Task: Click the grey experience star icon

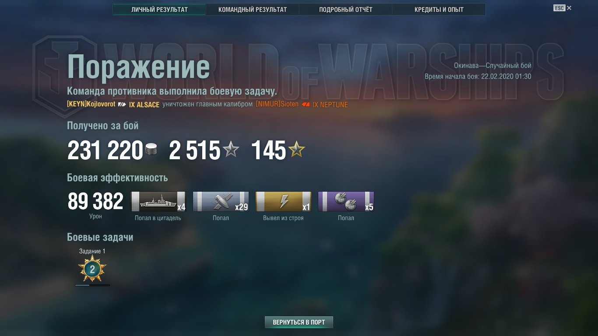Action: [231, 150]
